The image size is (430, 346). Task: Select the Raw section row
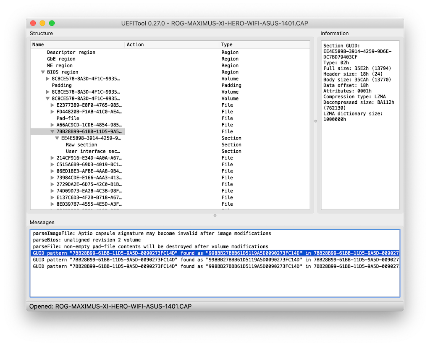pyautogui.click(x=170, y=145)
